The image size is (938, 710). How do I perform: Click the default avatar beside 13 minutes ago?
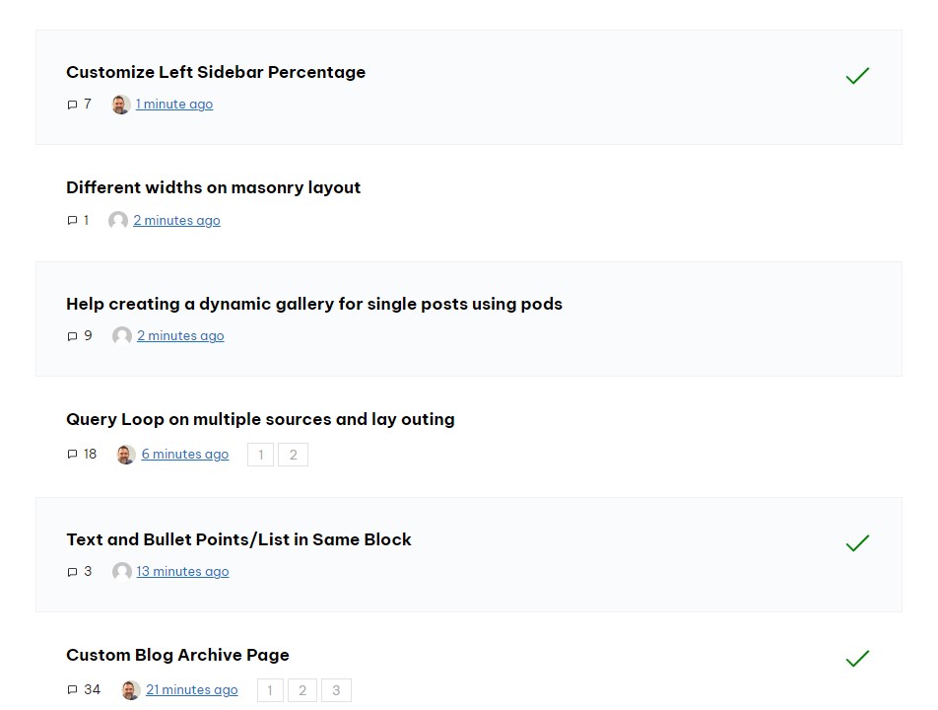122,572
